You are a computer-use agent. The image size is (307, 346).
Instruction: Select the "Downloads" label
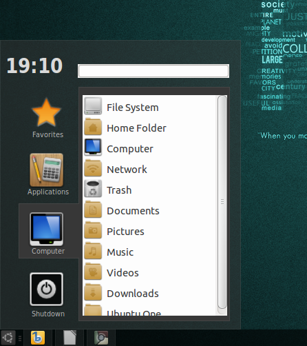coord(133,294)
